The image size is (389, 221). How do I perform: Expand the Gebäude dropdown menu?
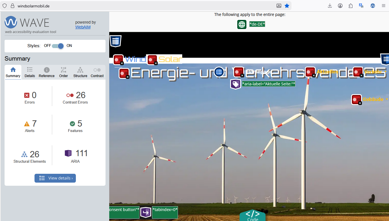tap(386, 99)
